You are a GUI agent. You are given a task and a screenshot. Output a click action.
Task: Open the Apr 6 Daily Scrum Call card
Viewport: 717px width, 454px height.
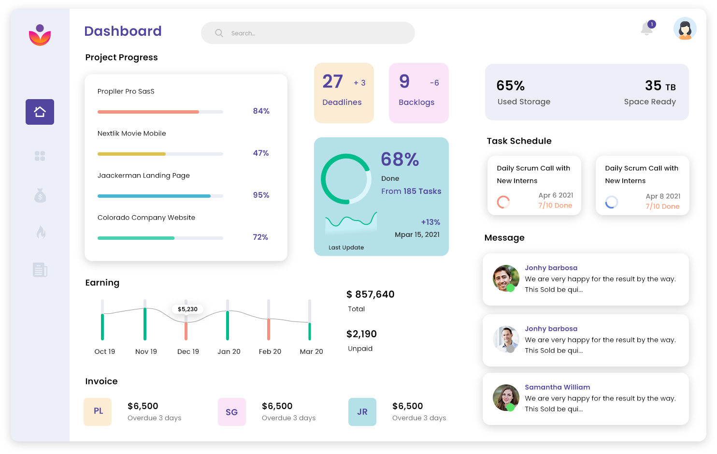[534, 185]
